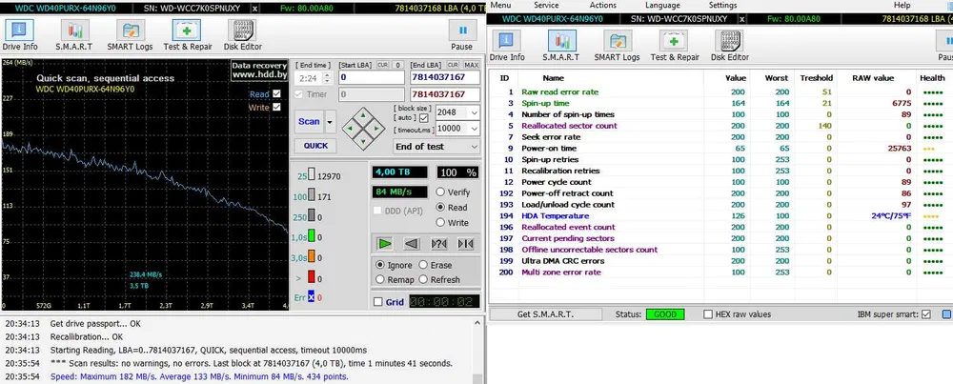Open S.M.A.R.T in the right window toolbar
This screenshot has height=384, width=953.
pyautogui.click(x=561, y=46)
